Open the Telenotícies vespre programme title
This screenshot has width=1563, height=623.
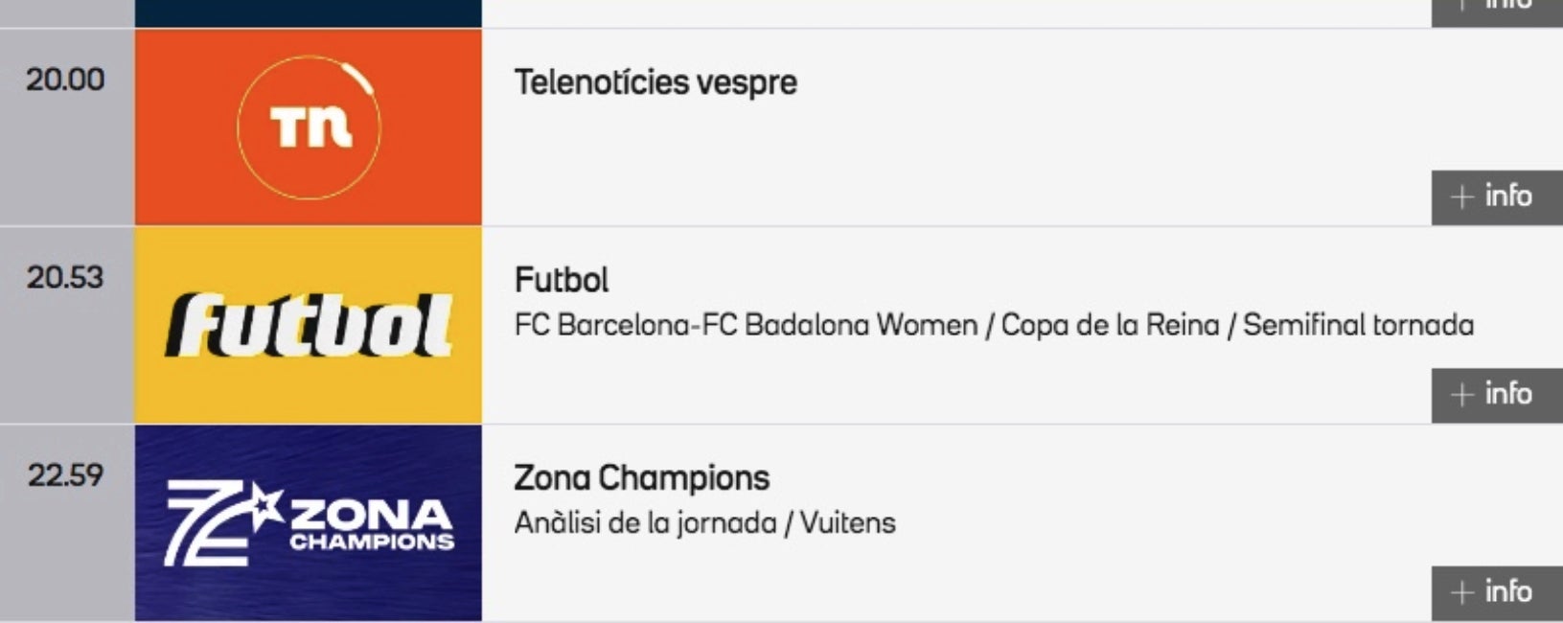[x=655, y=82]
